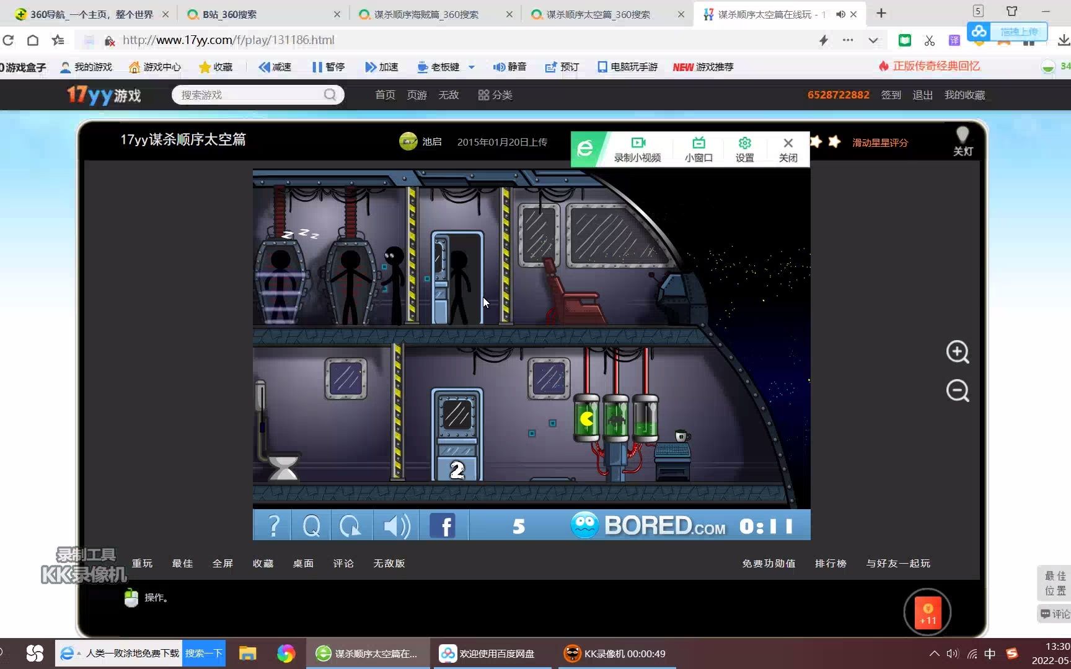This screenshot has height=669, width=1071.
Task: Click the username 6528722882
Action: point(838,95)
